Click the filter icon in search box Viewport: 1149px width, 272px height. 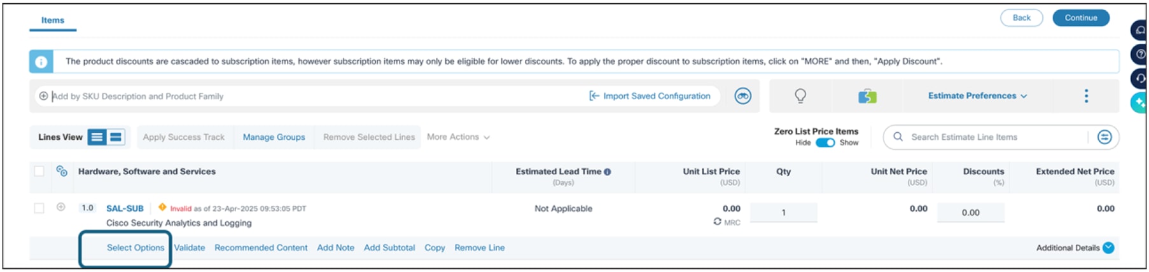1104,137
